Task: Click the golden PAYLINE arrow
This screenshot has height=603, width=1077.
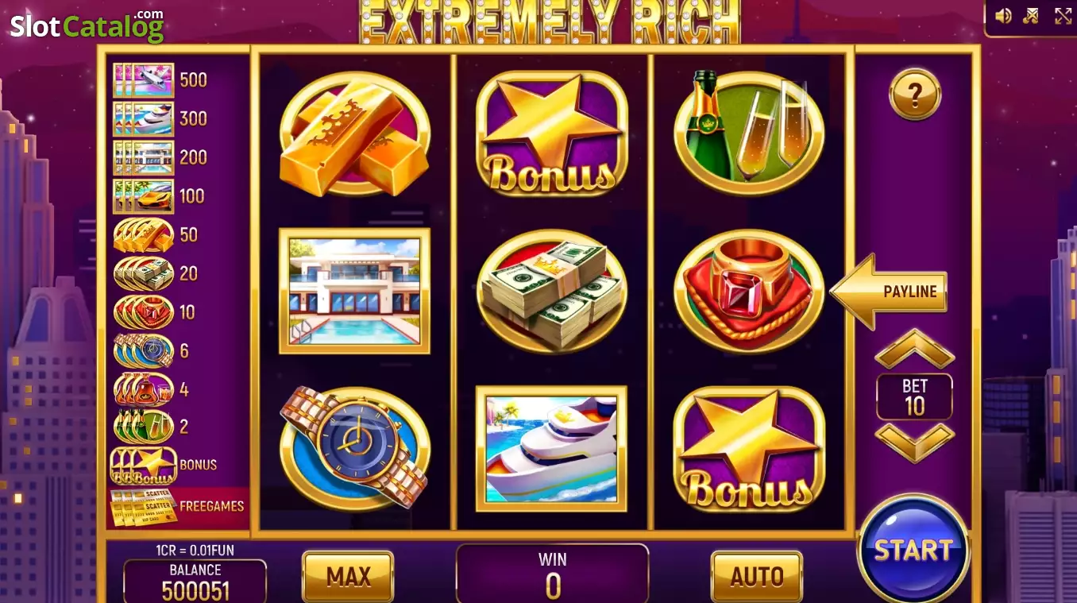Action: click(888, 292)
